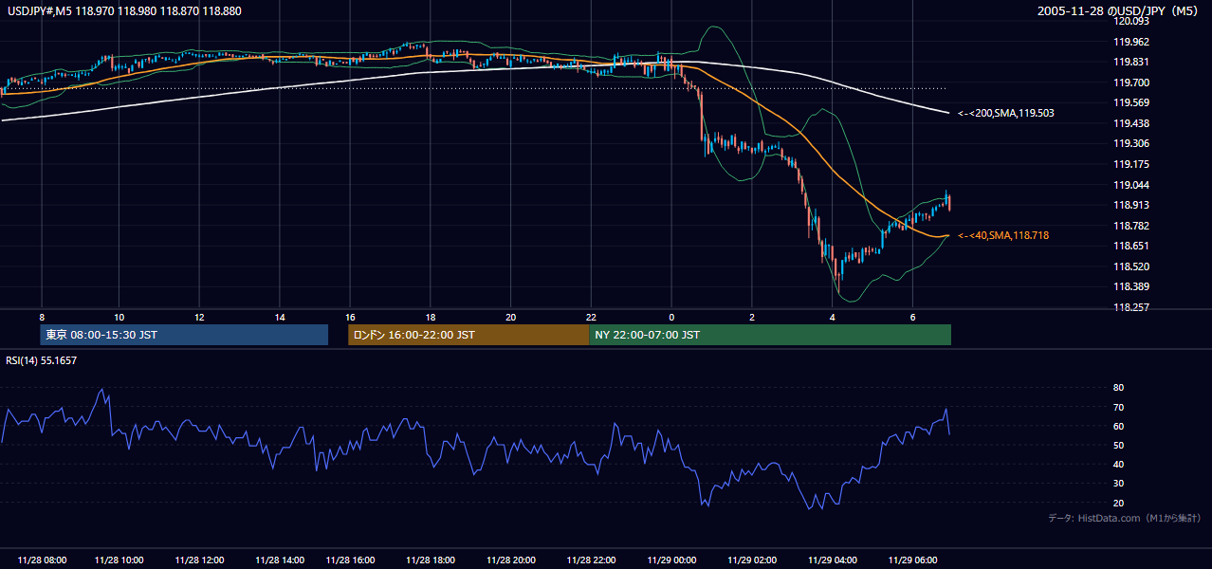Click the HistData.com data source credit
The height and width of the screenshot is (569, 1212).
1125,518
